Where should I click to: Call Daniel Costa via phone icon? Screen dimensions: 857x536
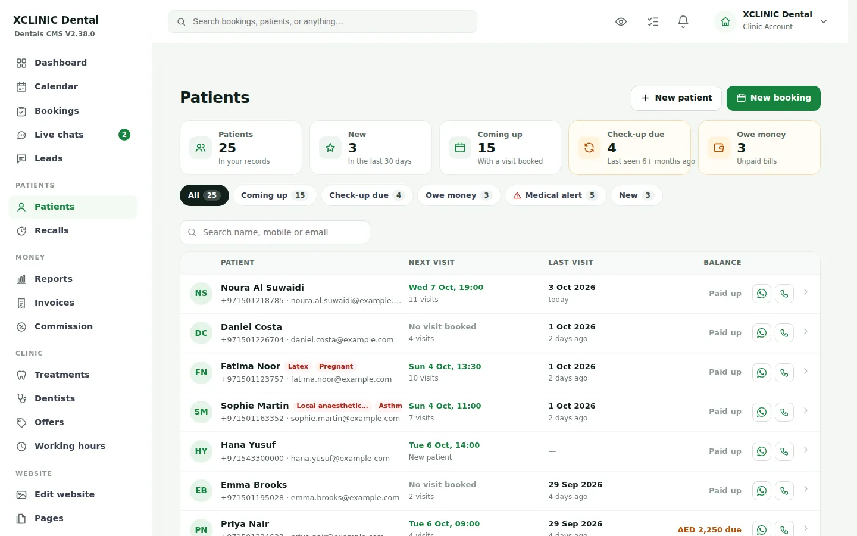pyautogui.click(x=784, y=333)
